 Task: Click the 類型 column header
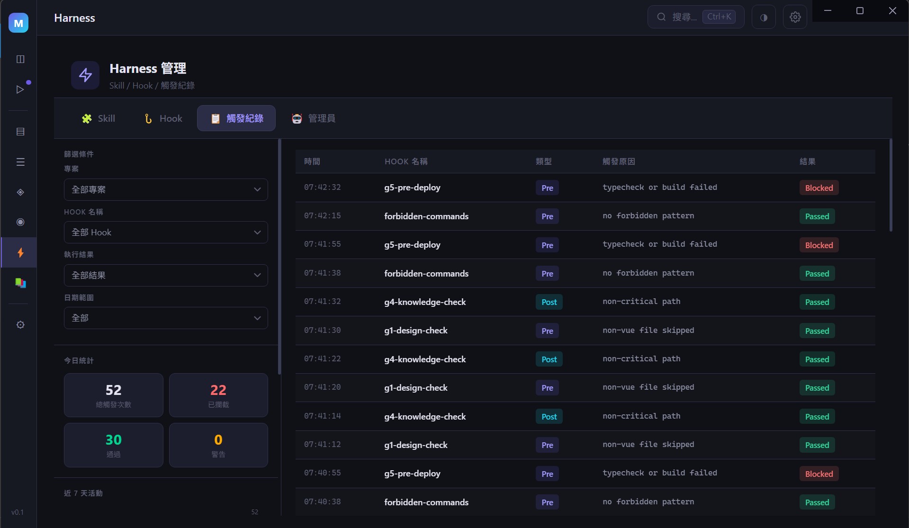[544, 161]
